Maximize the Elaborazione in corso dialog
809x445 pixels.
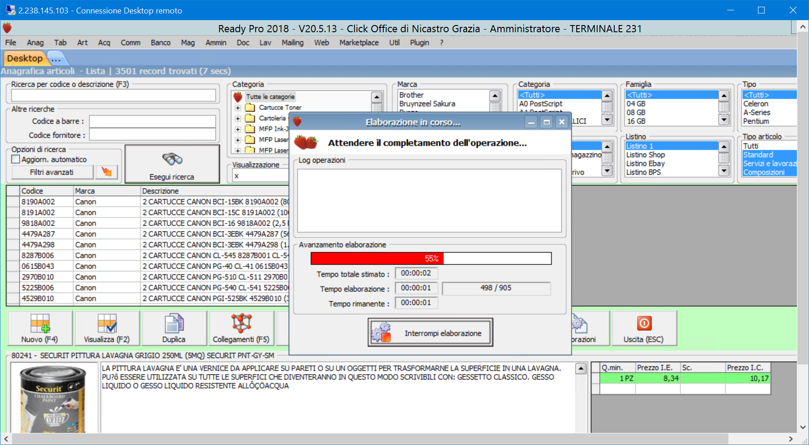click(546, 122)
